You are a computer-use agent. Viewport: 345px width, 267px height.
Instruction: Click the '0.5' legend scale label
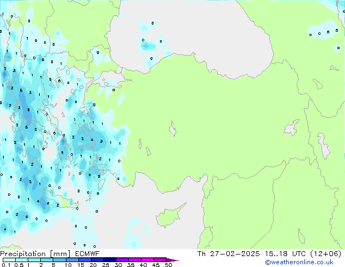(19, 265)
